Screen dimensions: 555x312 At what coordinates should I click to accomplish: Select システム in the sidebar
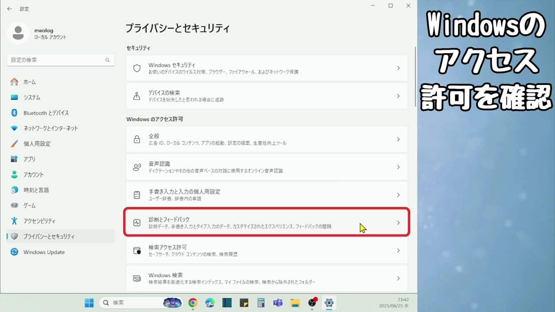pos(61,97)
